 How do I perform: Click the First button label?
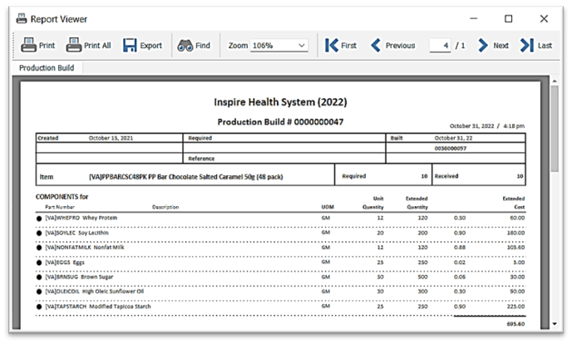pyautogui.click(x=348, y=46)
